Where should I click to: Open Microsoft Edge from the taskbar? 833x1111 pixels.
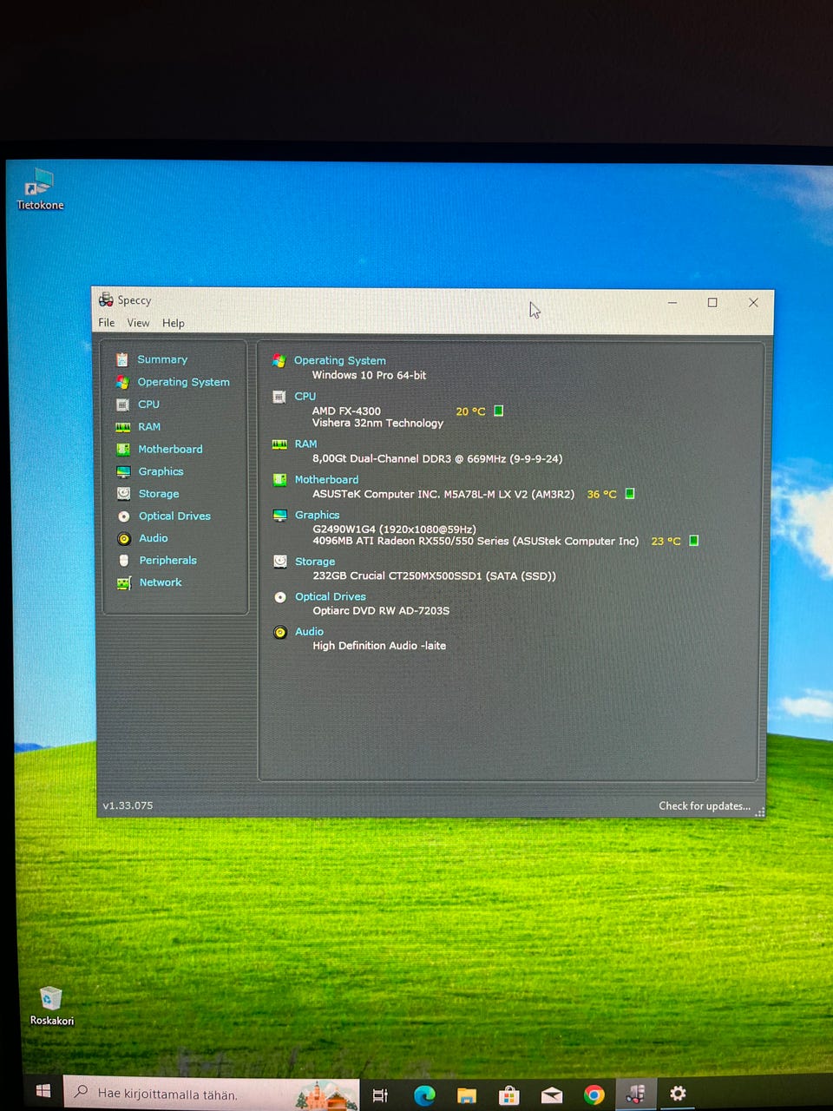tap(424, 1095)
